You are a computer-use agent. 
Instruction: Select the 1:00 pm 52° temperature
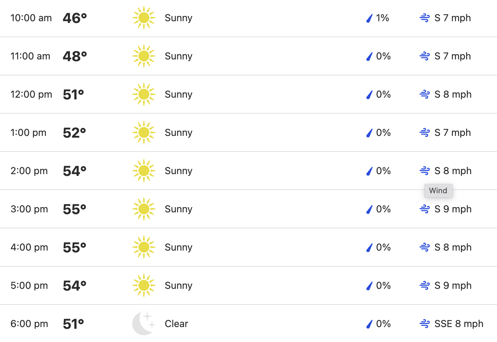click(x=74, y=132)
